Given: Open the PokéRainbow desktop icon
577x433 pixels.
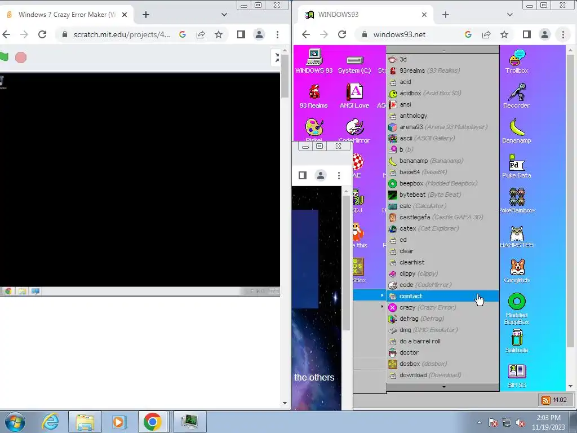Looking at the screenshot, I should click(x=517, y=201).
